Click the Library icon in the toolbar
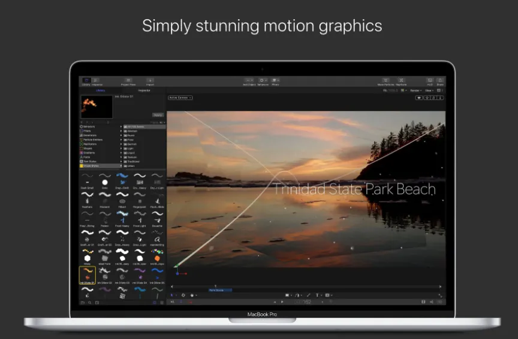 86,80
